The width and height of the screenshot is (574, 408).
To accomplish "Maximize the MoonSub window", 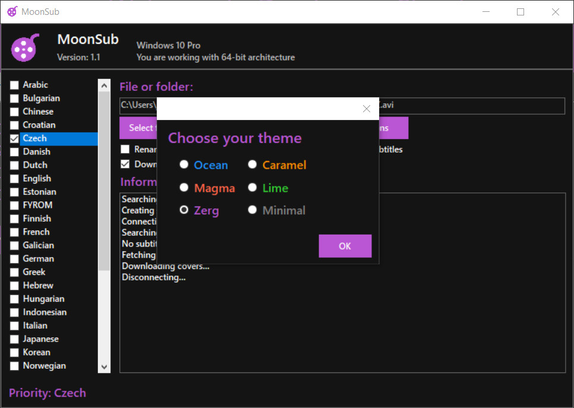I will coord(520,12).
